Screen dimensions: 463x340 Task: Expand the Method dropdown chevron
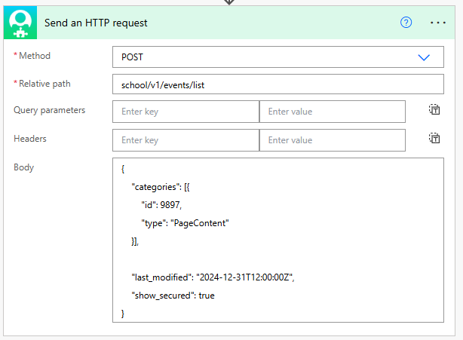pos(424,57)
